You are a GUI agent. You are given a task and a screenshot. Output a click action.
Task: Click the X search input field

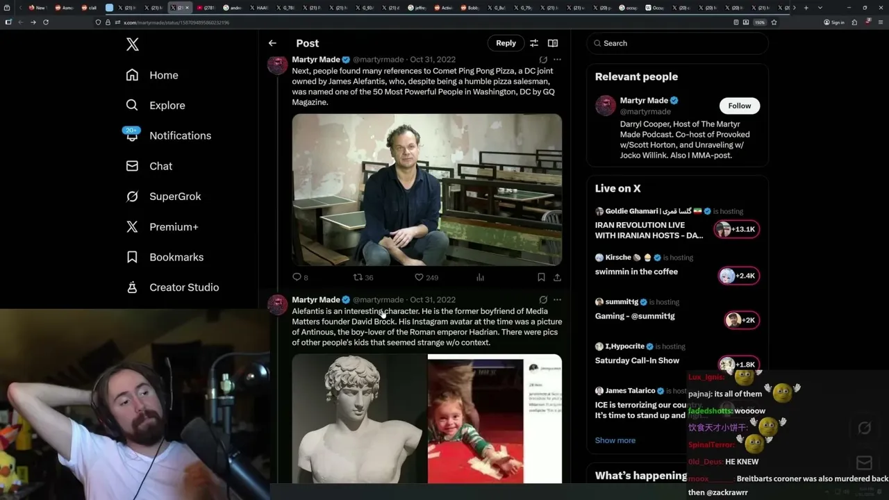(678, 43)
